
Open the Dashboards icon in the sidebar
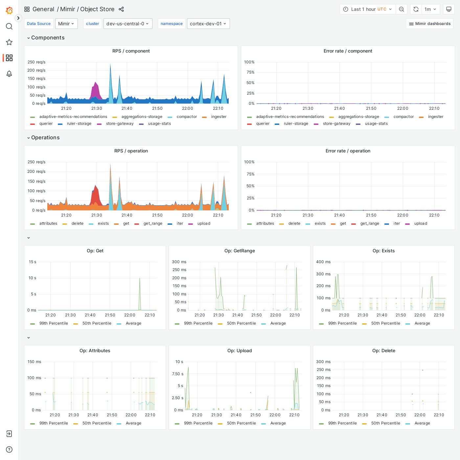point(9,58)
